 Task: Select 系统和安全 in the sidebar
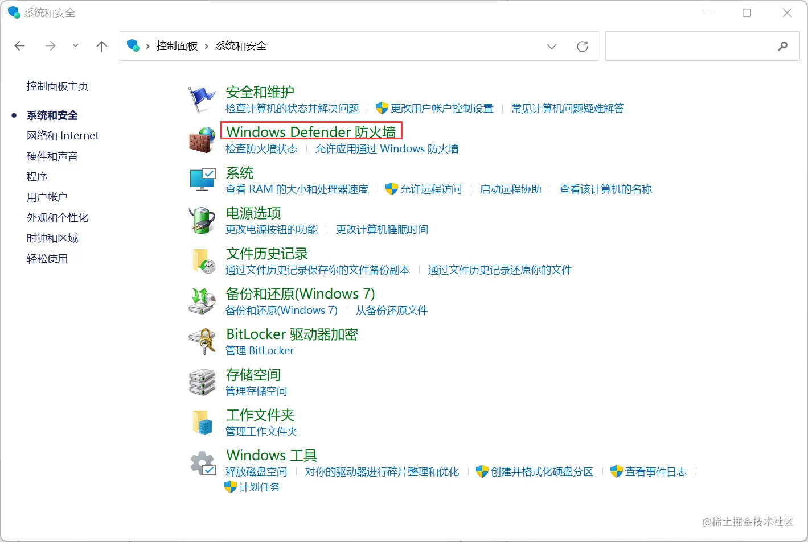[52, 115]
